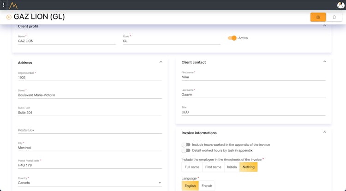
Task: Click the orange save icon button
Action: coord(318,17)
